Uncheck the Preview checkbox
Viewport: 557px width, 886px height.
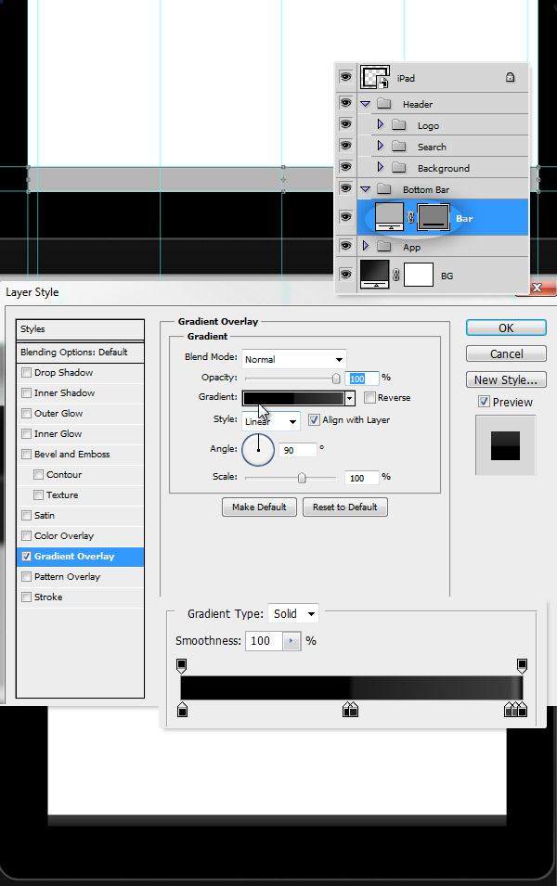[484, 402]
